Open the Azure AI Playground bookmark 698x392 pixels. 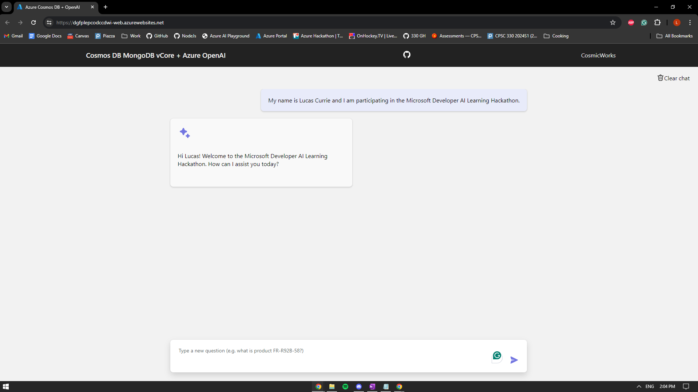tap(226, 36)
